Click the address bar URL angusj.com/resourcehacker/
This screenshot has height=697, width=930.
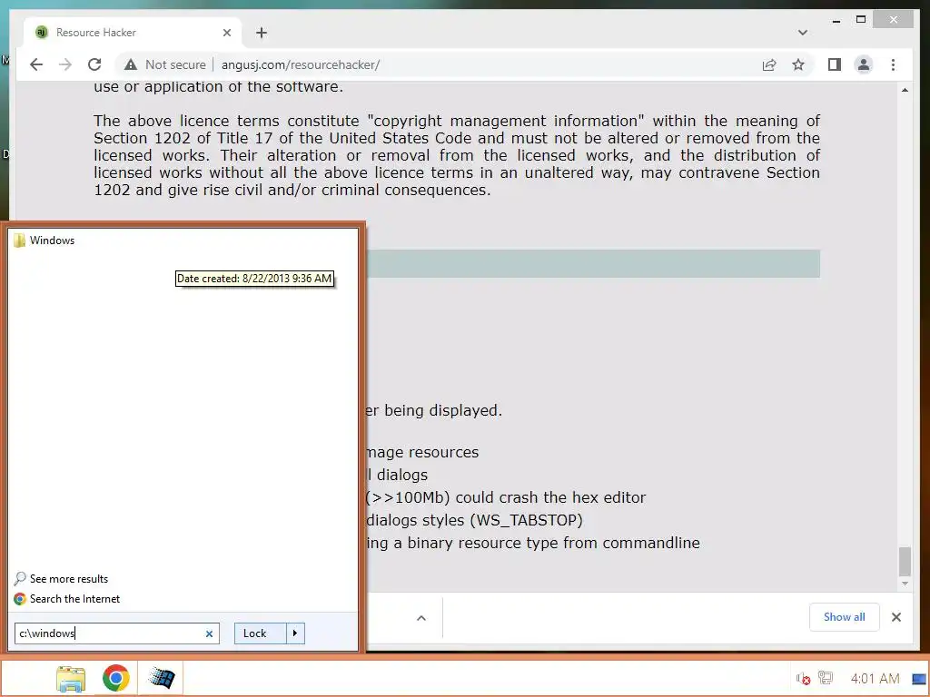coord(300,64)
